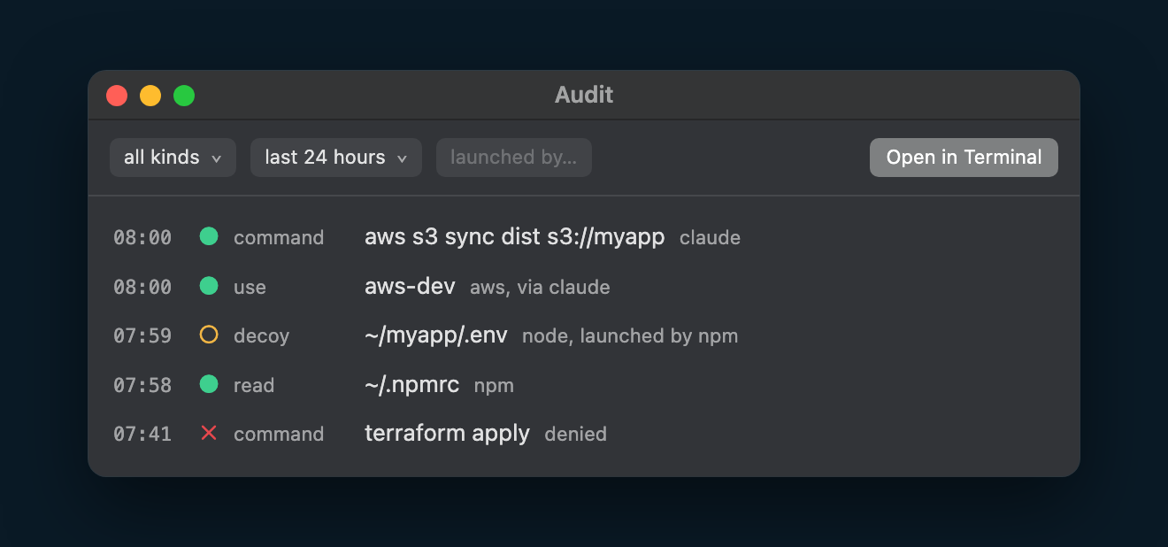This screenshot has height=547, width=1168.
Task: Click the 07:41 timestamp
Action: [x=142, y=435]
